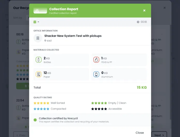
Task: Go to the Next page of collections
Action: 159,135
